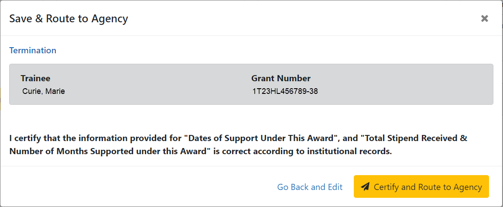Close the Save & Route to Agency dialog
503x207 pixels.
484,18
